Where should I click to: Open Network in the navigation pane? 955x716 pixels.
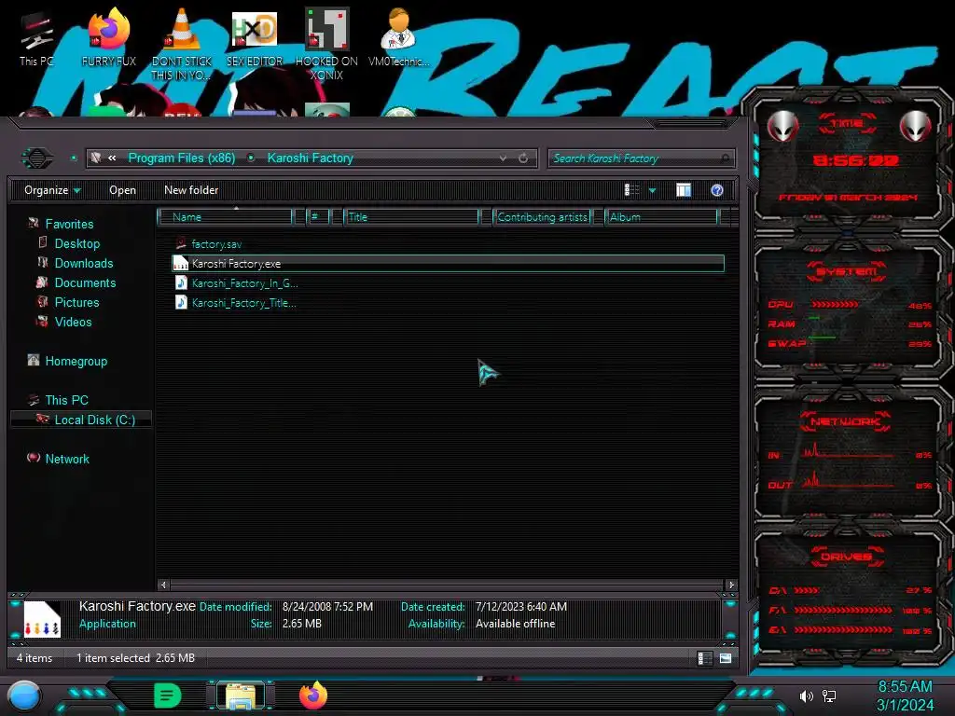coord(66,459)
